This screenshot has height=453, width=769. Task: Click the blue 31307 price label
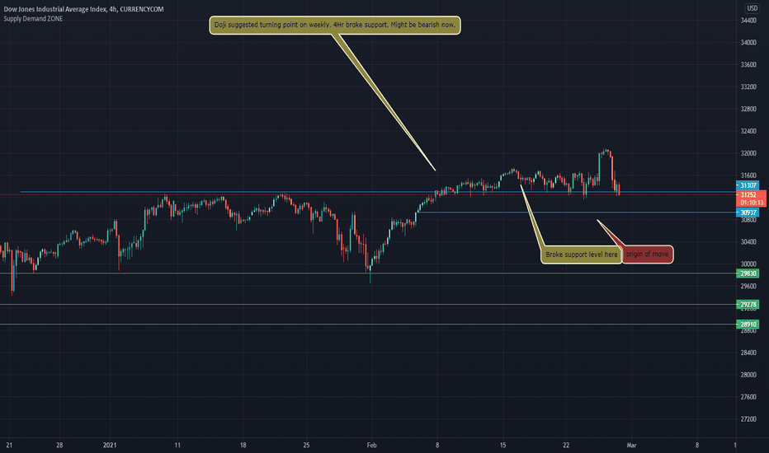[748, 185]
